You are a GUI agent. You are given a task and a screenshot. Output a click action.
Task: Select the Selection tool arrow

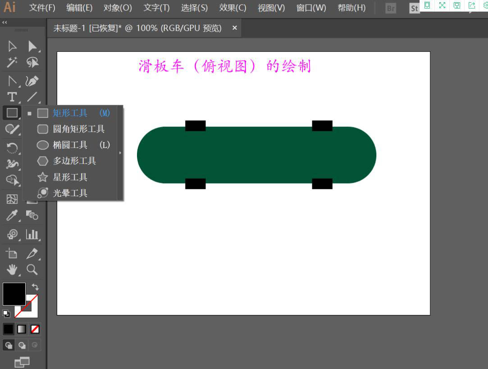pos(12,46)
